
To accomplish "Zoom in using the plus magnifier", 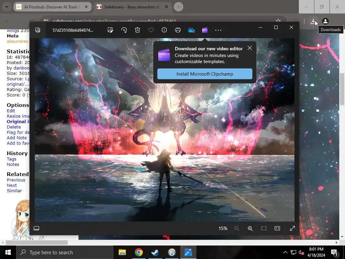I will coord(250,228).
